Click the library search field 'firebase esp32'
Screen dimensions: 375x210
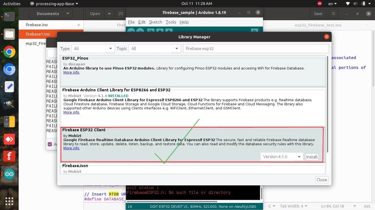[256, 48]
